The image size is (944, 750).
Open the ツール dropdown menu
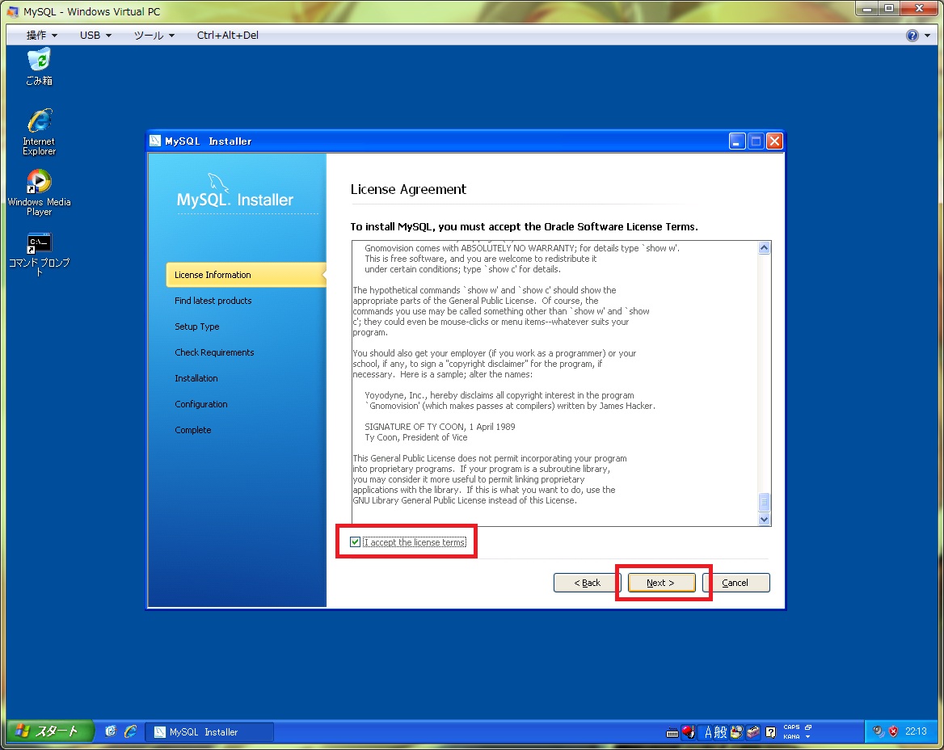154,36
